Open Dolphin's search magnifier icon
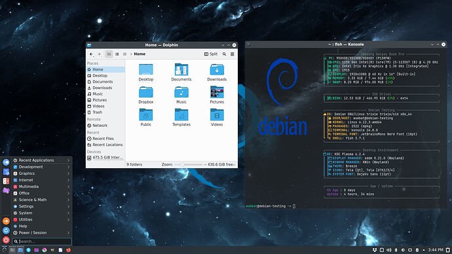 [x=224, y=54]
